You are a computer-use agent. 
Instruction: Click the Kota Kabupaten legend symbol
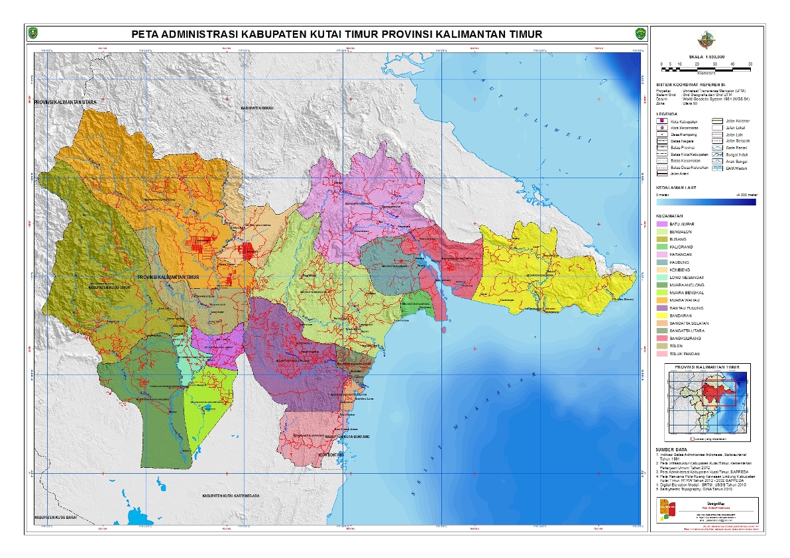662,121
